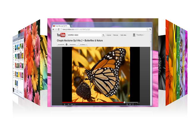The image size is (190, 118).
Task: Close the Chopin Nocturne browser tab
Action: [x=69, y=26]
